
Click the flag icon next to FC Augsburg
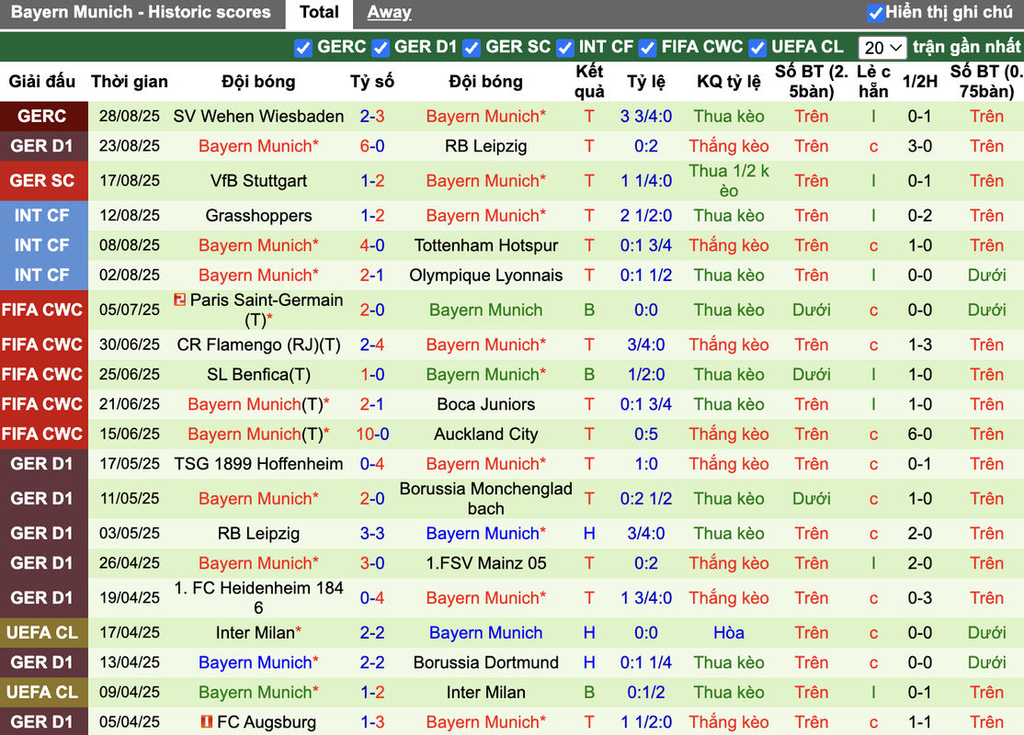(x=207, y=722)
